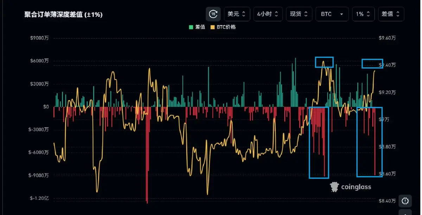Click the yellow BTC价格 legend swatch
This screenshot has height=215, width=422.
point(212,27)
